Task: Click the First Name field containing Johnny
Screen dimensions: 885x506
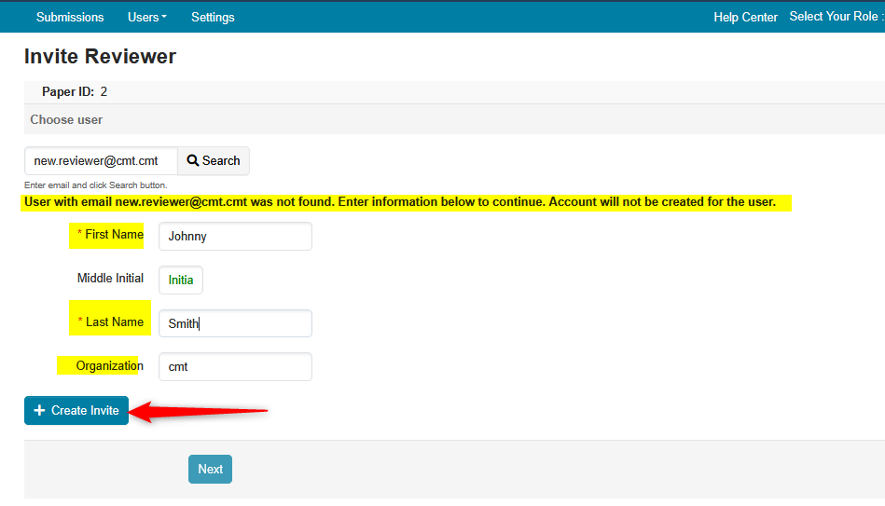Action: (235, 237)
